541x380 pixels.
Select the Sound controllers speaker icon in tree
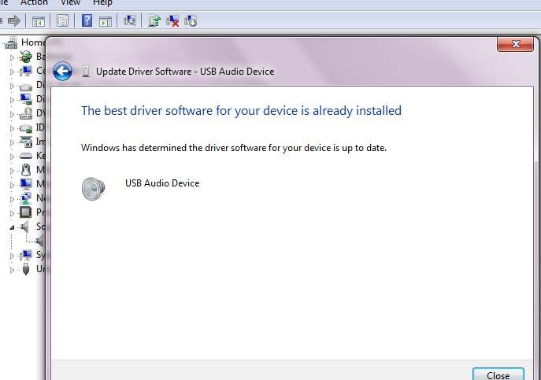tap(25, 227)
